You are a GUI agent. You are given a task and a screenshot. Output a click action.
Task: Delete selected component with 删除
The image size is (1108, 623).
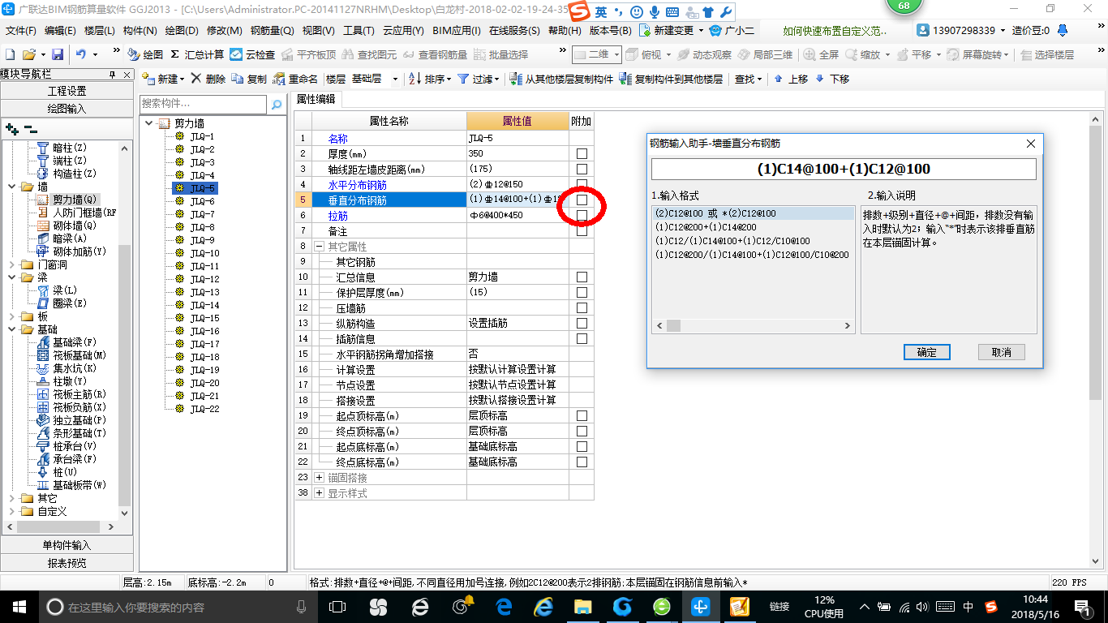tap(208, 79)
